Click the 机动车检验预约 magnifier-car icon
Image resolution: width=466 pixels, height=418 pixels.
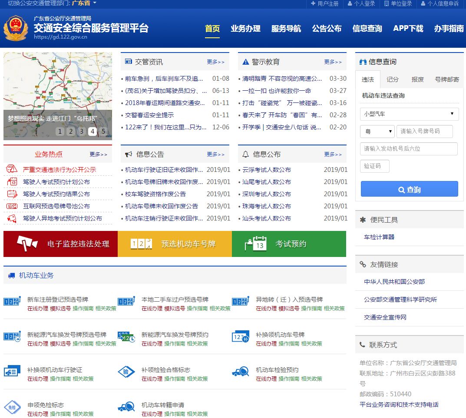pyautogui.click(x=241, y=371)
